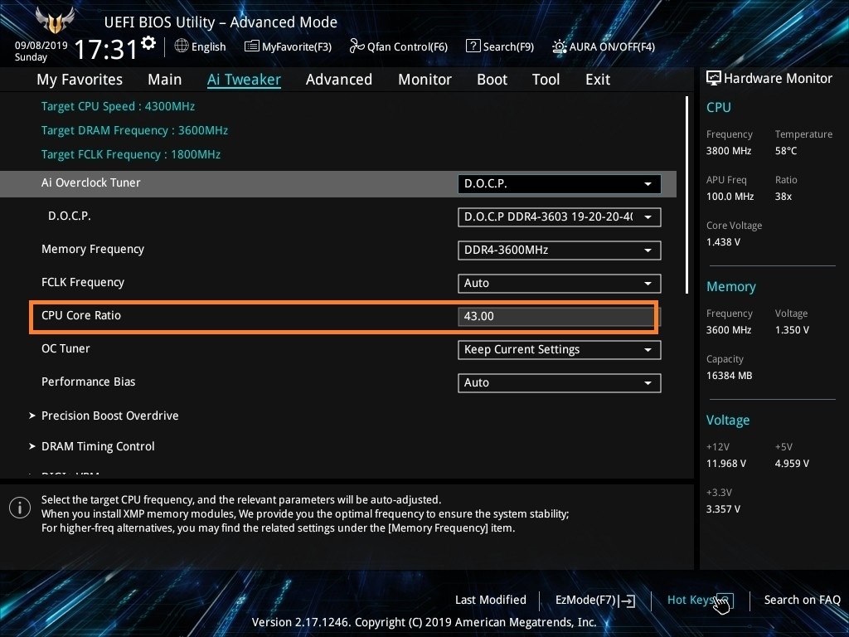Click CPU frequency value 3800 MHz
This screenshot has width=849, height=637.
click(729, 151)
